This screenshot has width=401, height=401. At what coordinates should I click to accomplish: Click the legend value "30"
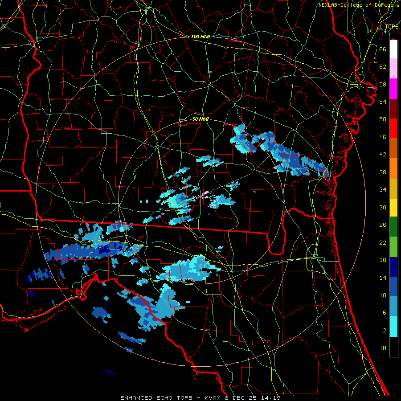pyautogui.click(x=383, y=207)
